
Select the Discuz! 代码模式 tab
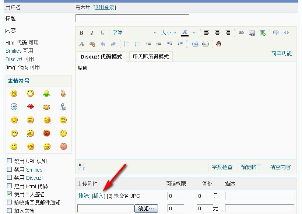coord(101,56)
